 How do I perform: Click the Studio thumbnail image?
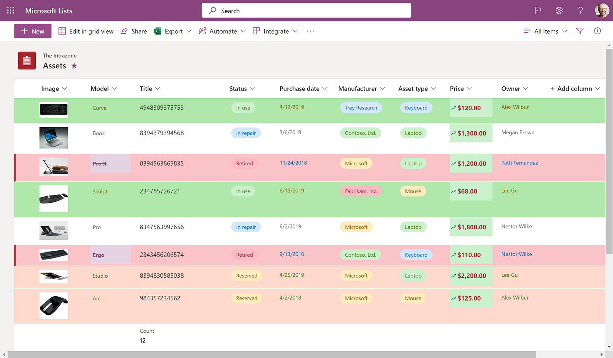click(54, 276)
